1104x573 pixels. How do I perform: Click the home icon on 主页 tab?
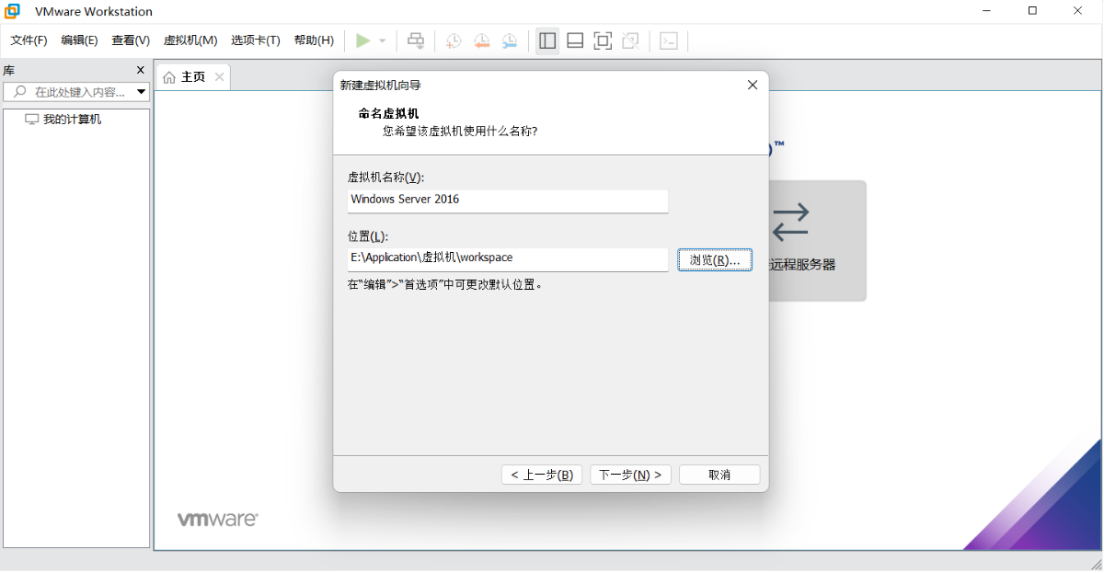coord(169,77)
